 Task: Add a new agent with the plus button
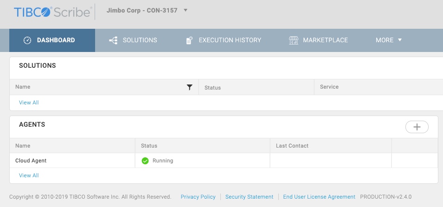(x=417, y=127)
